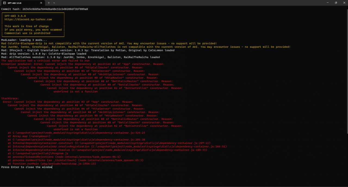Click the Program.js stack line
The height and width of the screenshot is (187, 348).
click(x=38, y=153)
